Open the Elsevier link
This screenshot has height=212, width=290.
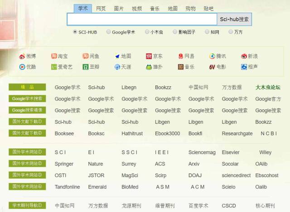[231, 152]
